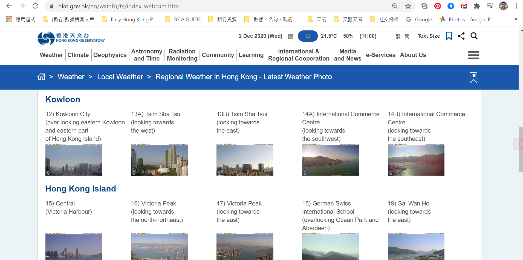
Task: Open the 天氣 bookmark folder
Action: coord(317,19)
